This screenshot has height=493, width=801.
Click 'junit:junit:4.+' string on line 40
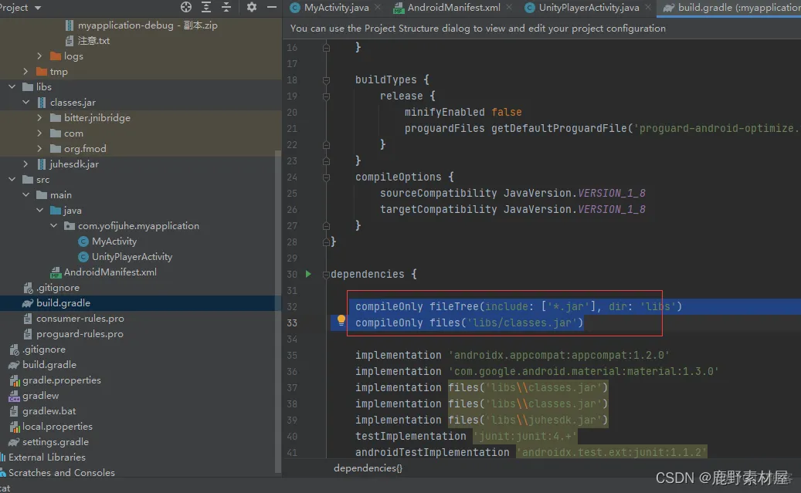point(525,437)
